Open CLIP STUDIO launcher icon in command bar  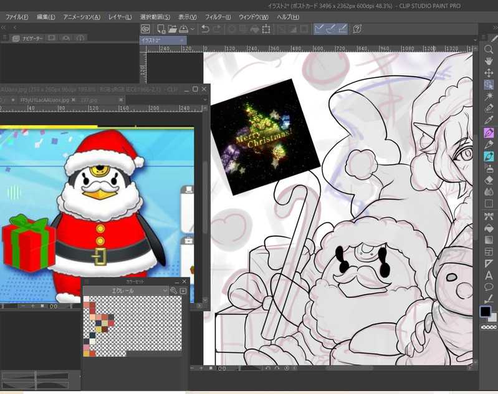pos(145,29)
